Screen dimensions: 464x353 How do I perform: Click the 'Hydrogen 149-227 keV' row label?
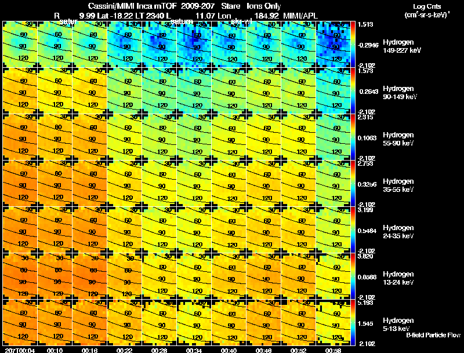click(402, 46)
